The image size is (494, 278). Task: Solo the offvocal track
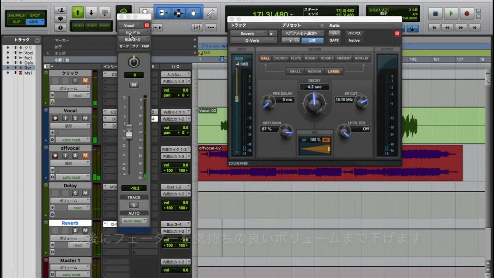point(75,156)
